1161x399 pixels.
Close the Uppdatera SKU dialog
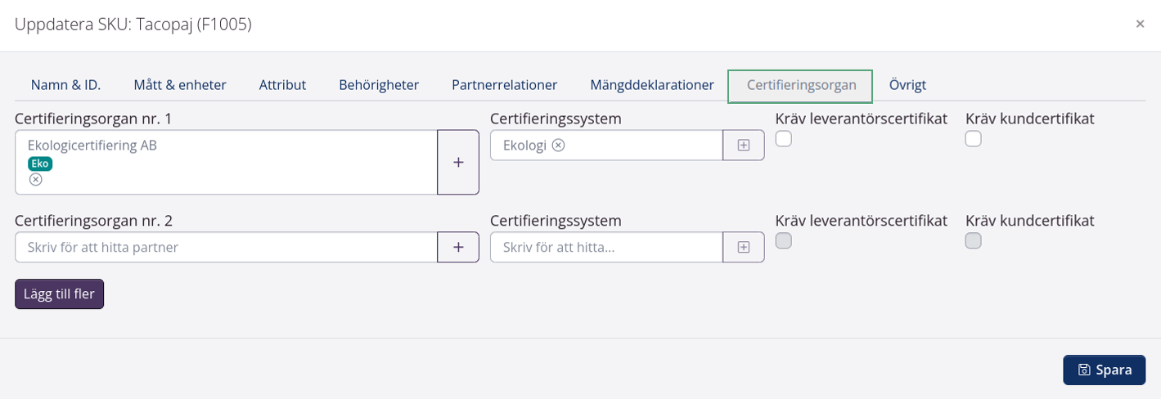(x=1140, y=25)
